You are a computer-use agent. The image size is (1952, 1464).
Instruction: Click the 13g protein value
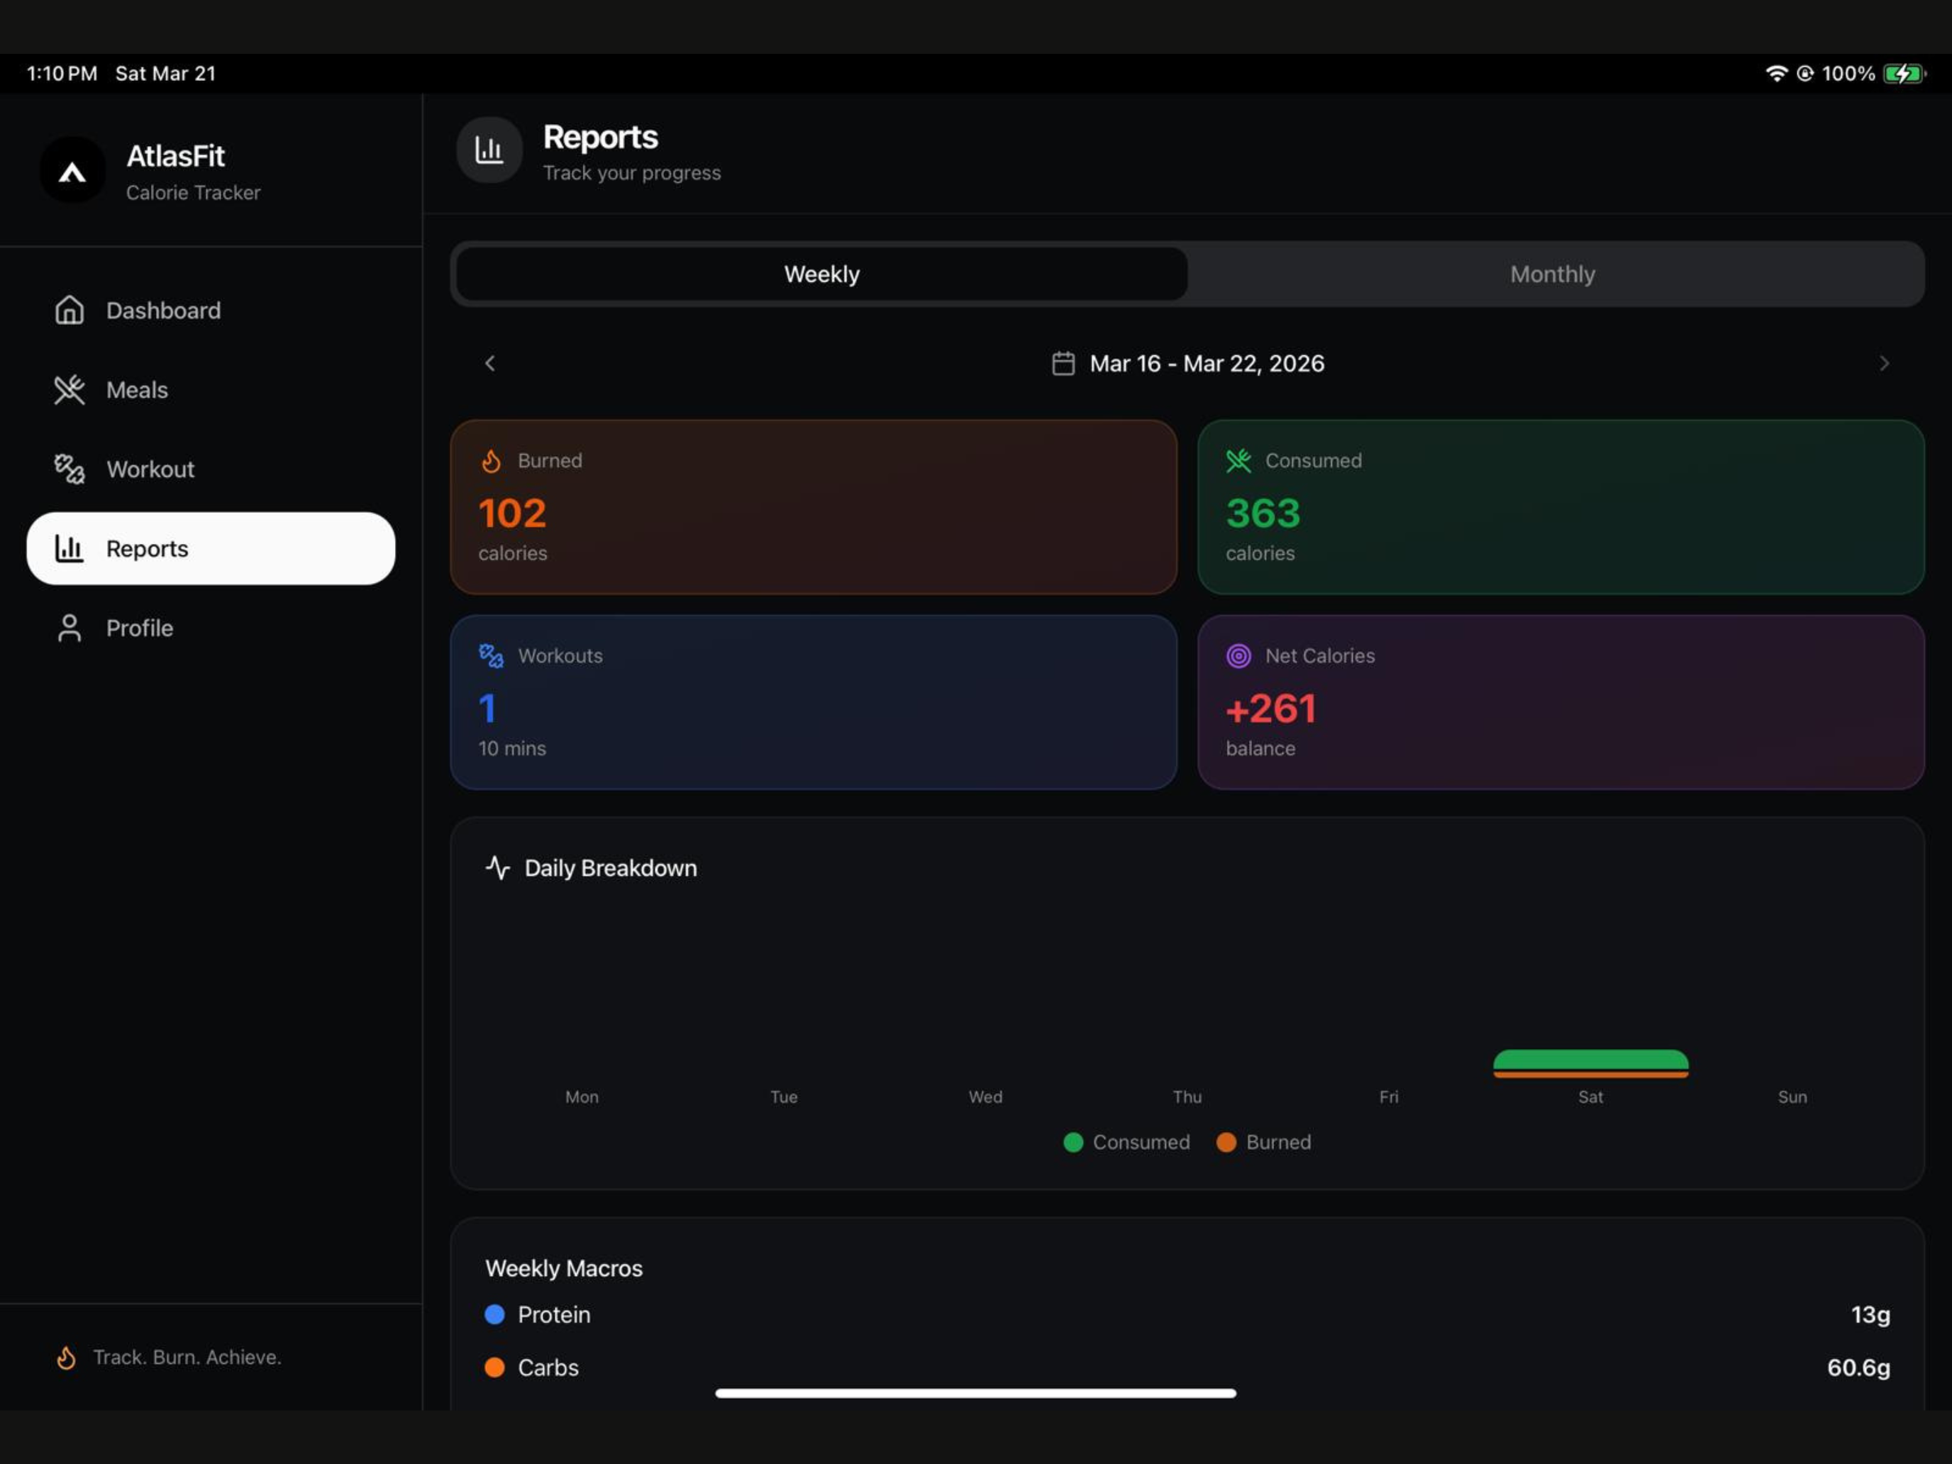point(1870,1315)
